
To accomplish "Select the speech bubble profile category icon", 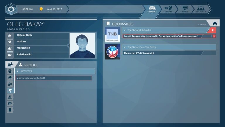I will pos(10,103).
